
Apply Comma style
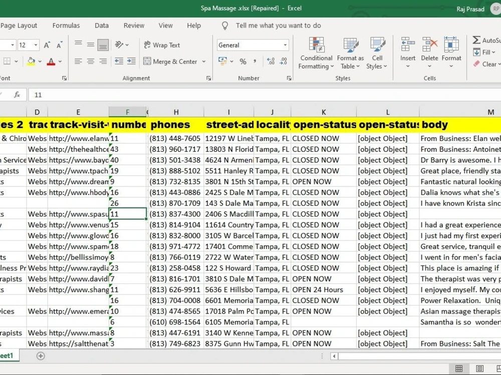tap(255, 61)
